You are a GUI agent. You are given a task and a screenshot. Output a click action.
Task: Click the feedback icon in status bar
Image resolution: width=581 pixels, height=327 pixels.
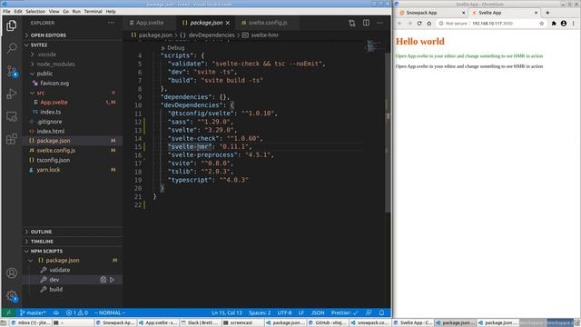[x=369, y=312]
